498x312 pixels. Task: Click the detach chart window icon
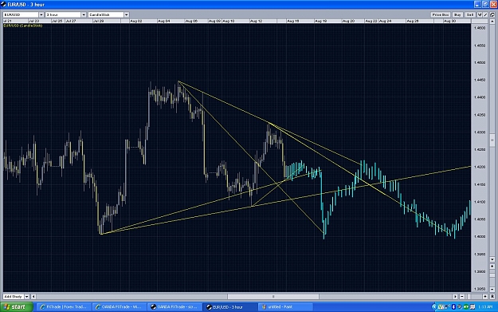pos(492,14)
